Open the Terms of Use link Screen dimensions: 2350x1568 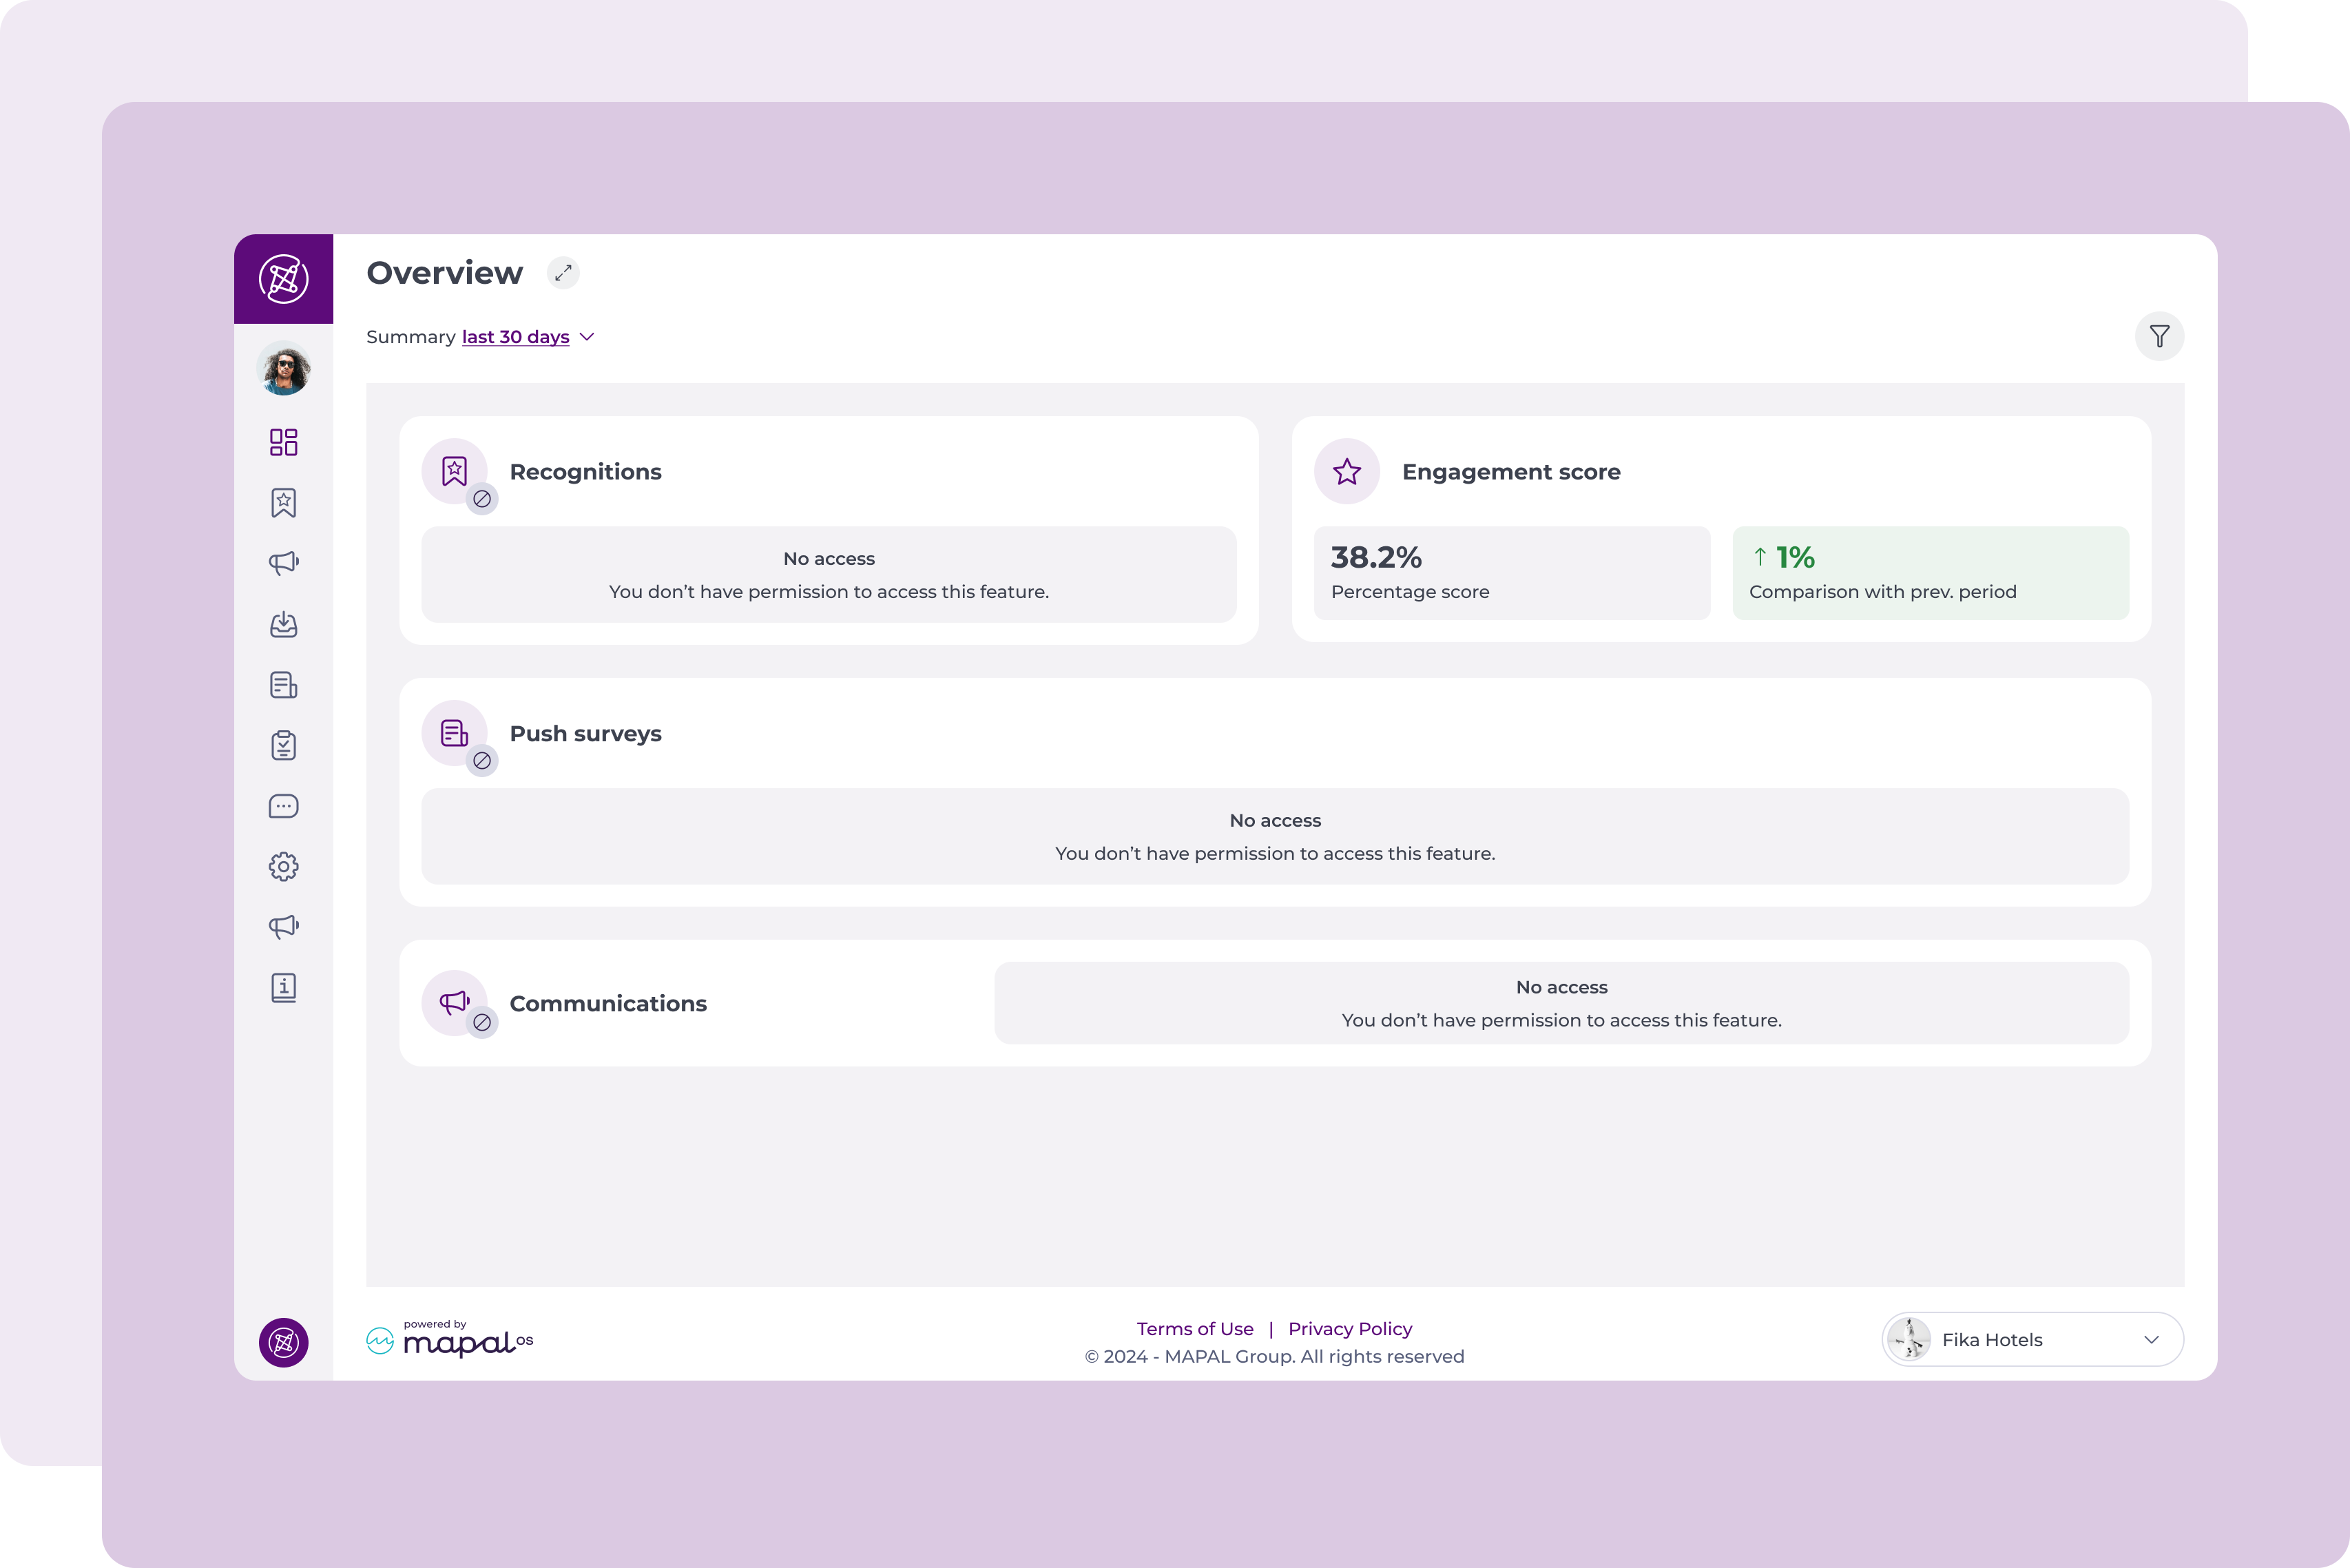(x=1194, y=1329)
